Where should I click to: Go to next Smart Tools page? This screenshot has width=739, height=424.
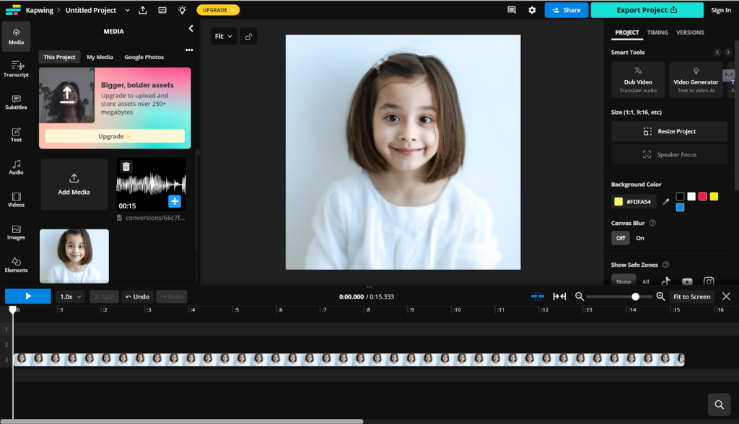point(728,53)
